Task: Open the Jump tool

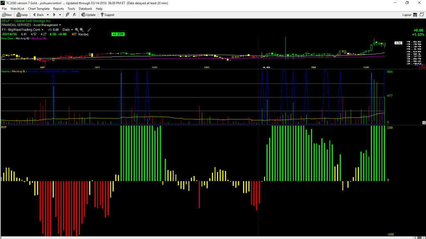Action: 22,15
